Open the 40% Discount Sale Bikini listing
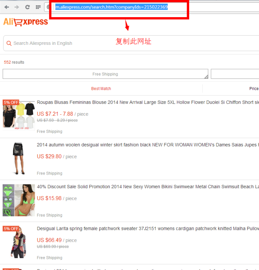Viewport: 259px width, 270px height. (148, 186)
